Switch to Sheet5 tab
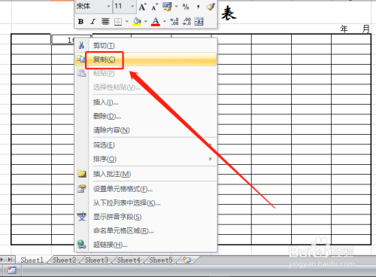The image size is (376, 277). pos(161,260)
